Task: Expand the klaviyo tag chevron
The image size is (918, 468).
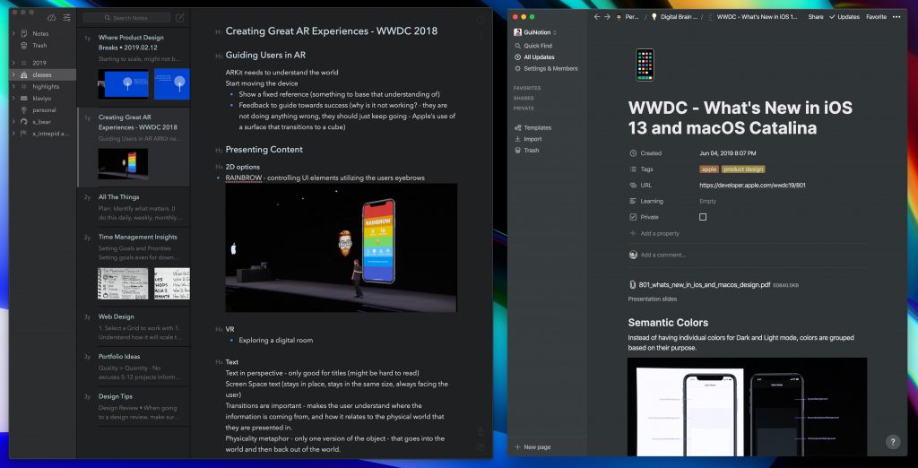Action: pyautogui.click(x=13, y=99)
